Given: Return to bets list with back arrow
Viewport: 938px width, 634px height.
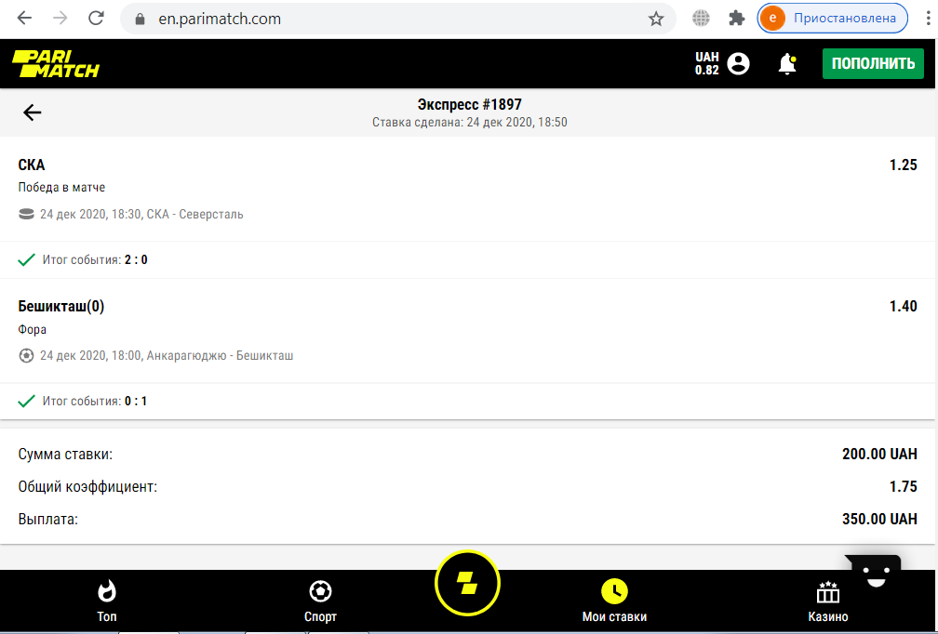Looking at the screenshot, I should [x=33, y=112].
